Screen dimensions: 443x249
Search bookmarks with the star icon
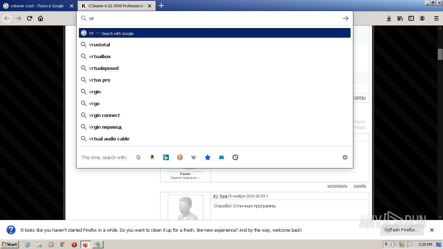tap(208, 157)
